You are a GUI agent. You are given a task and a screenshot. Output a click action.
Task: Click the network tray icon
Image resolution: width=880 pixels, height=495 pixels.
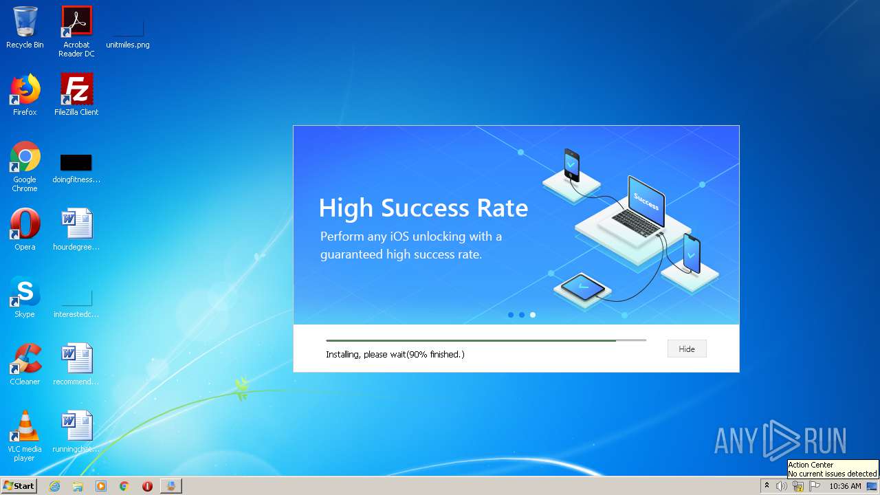pyautogui.click(x=798, y=486)
